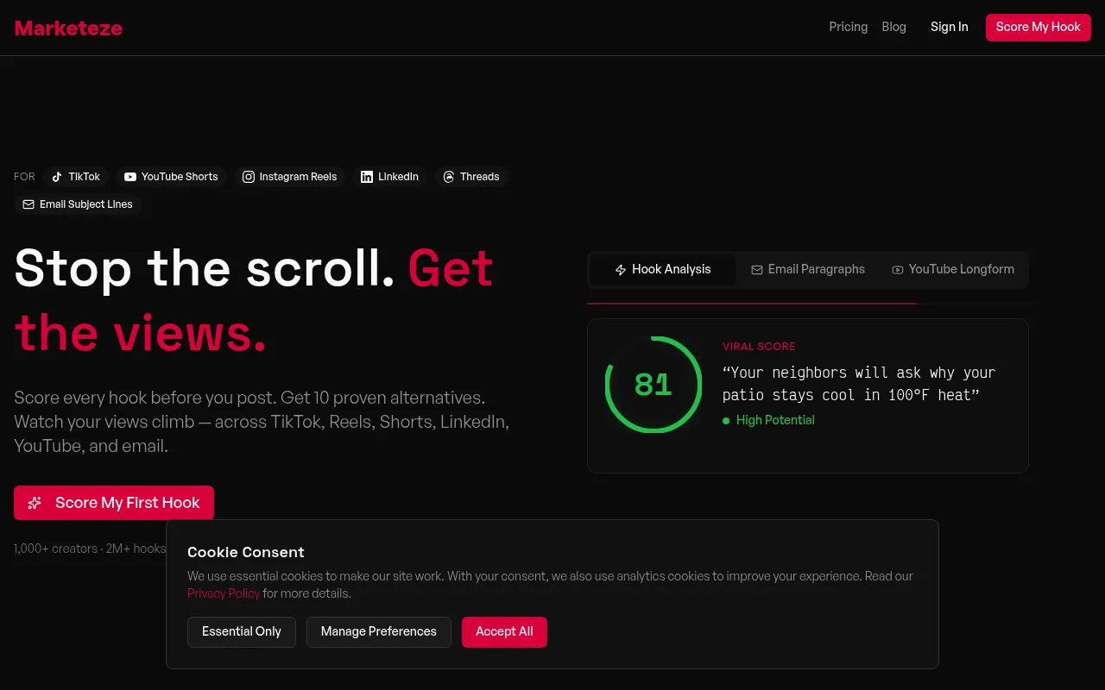1105x690 pixels.
Task: Click the mail icon on Email Paragraphs tab
Action: [x=757, y=270]
